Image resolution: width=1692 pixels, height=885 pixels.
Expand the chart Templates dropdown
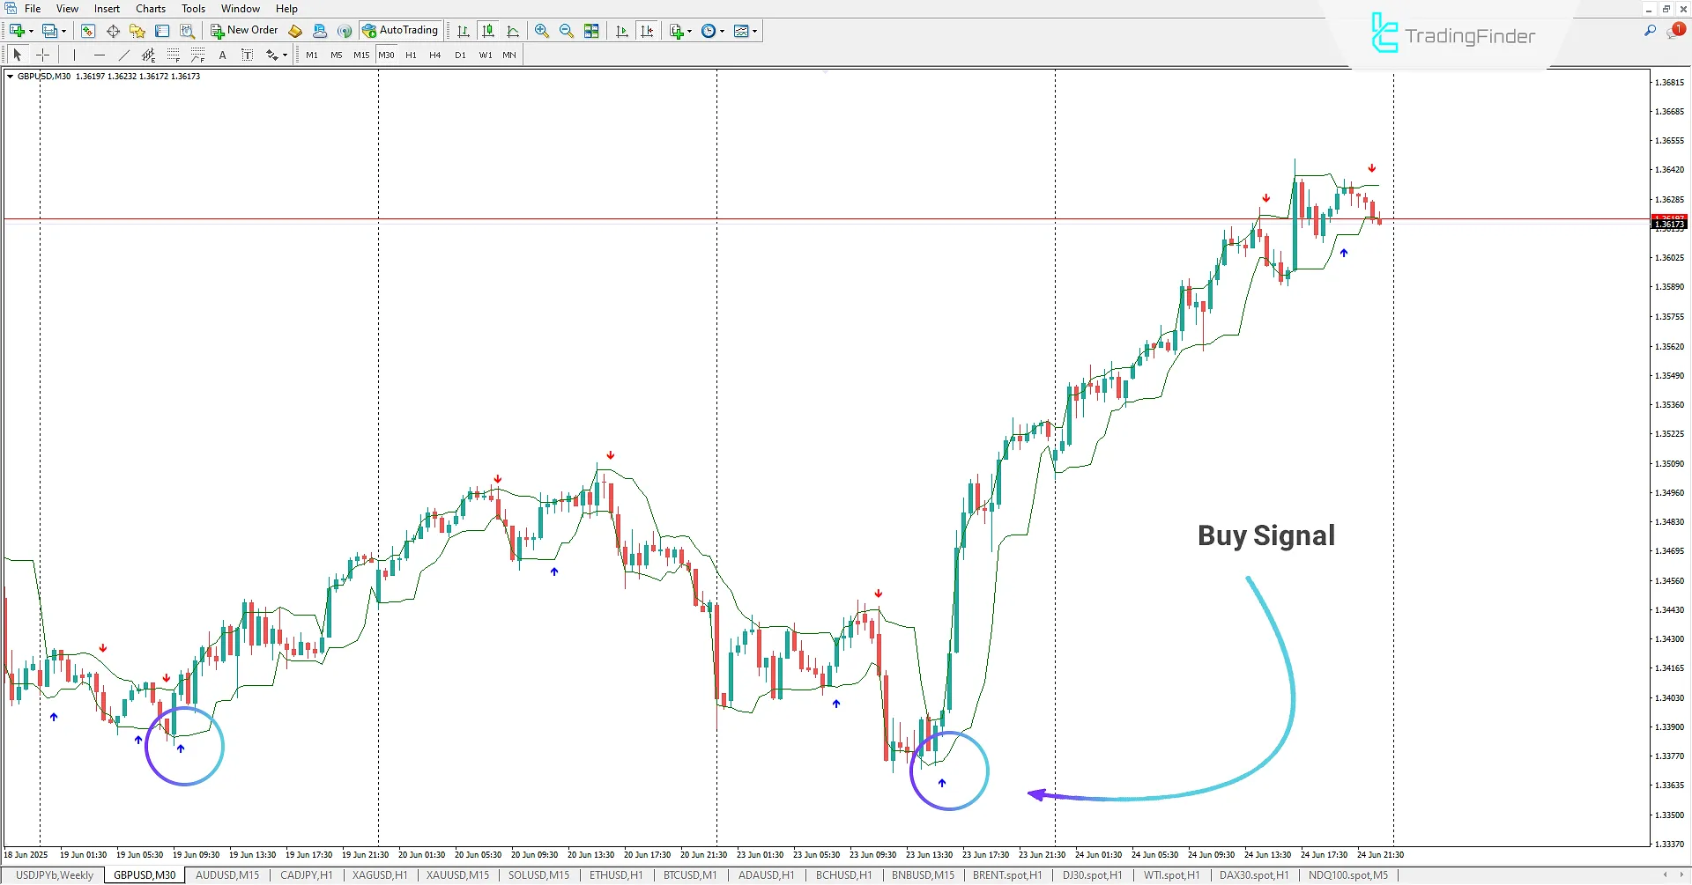754,31
